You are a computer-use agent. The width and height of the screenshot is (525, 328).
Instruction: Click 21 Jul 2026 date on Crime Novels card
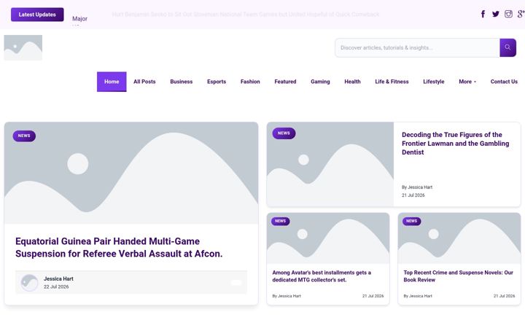point(505,296)
